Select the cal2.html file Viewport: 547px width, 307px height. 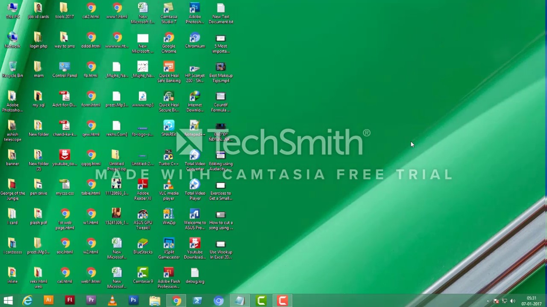click(x=91, y=11)
